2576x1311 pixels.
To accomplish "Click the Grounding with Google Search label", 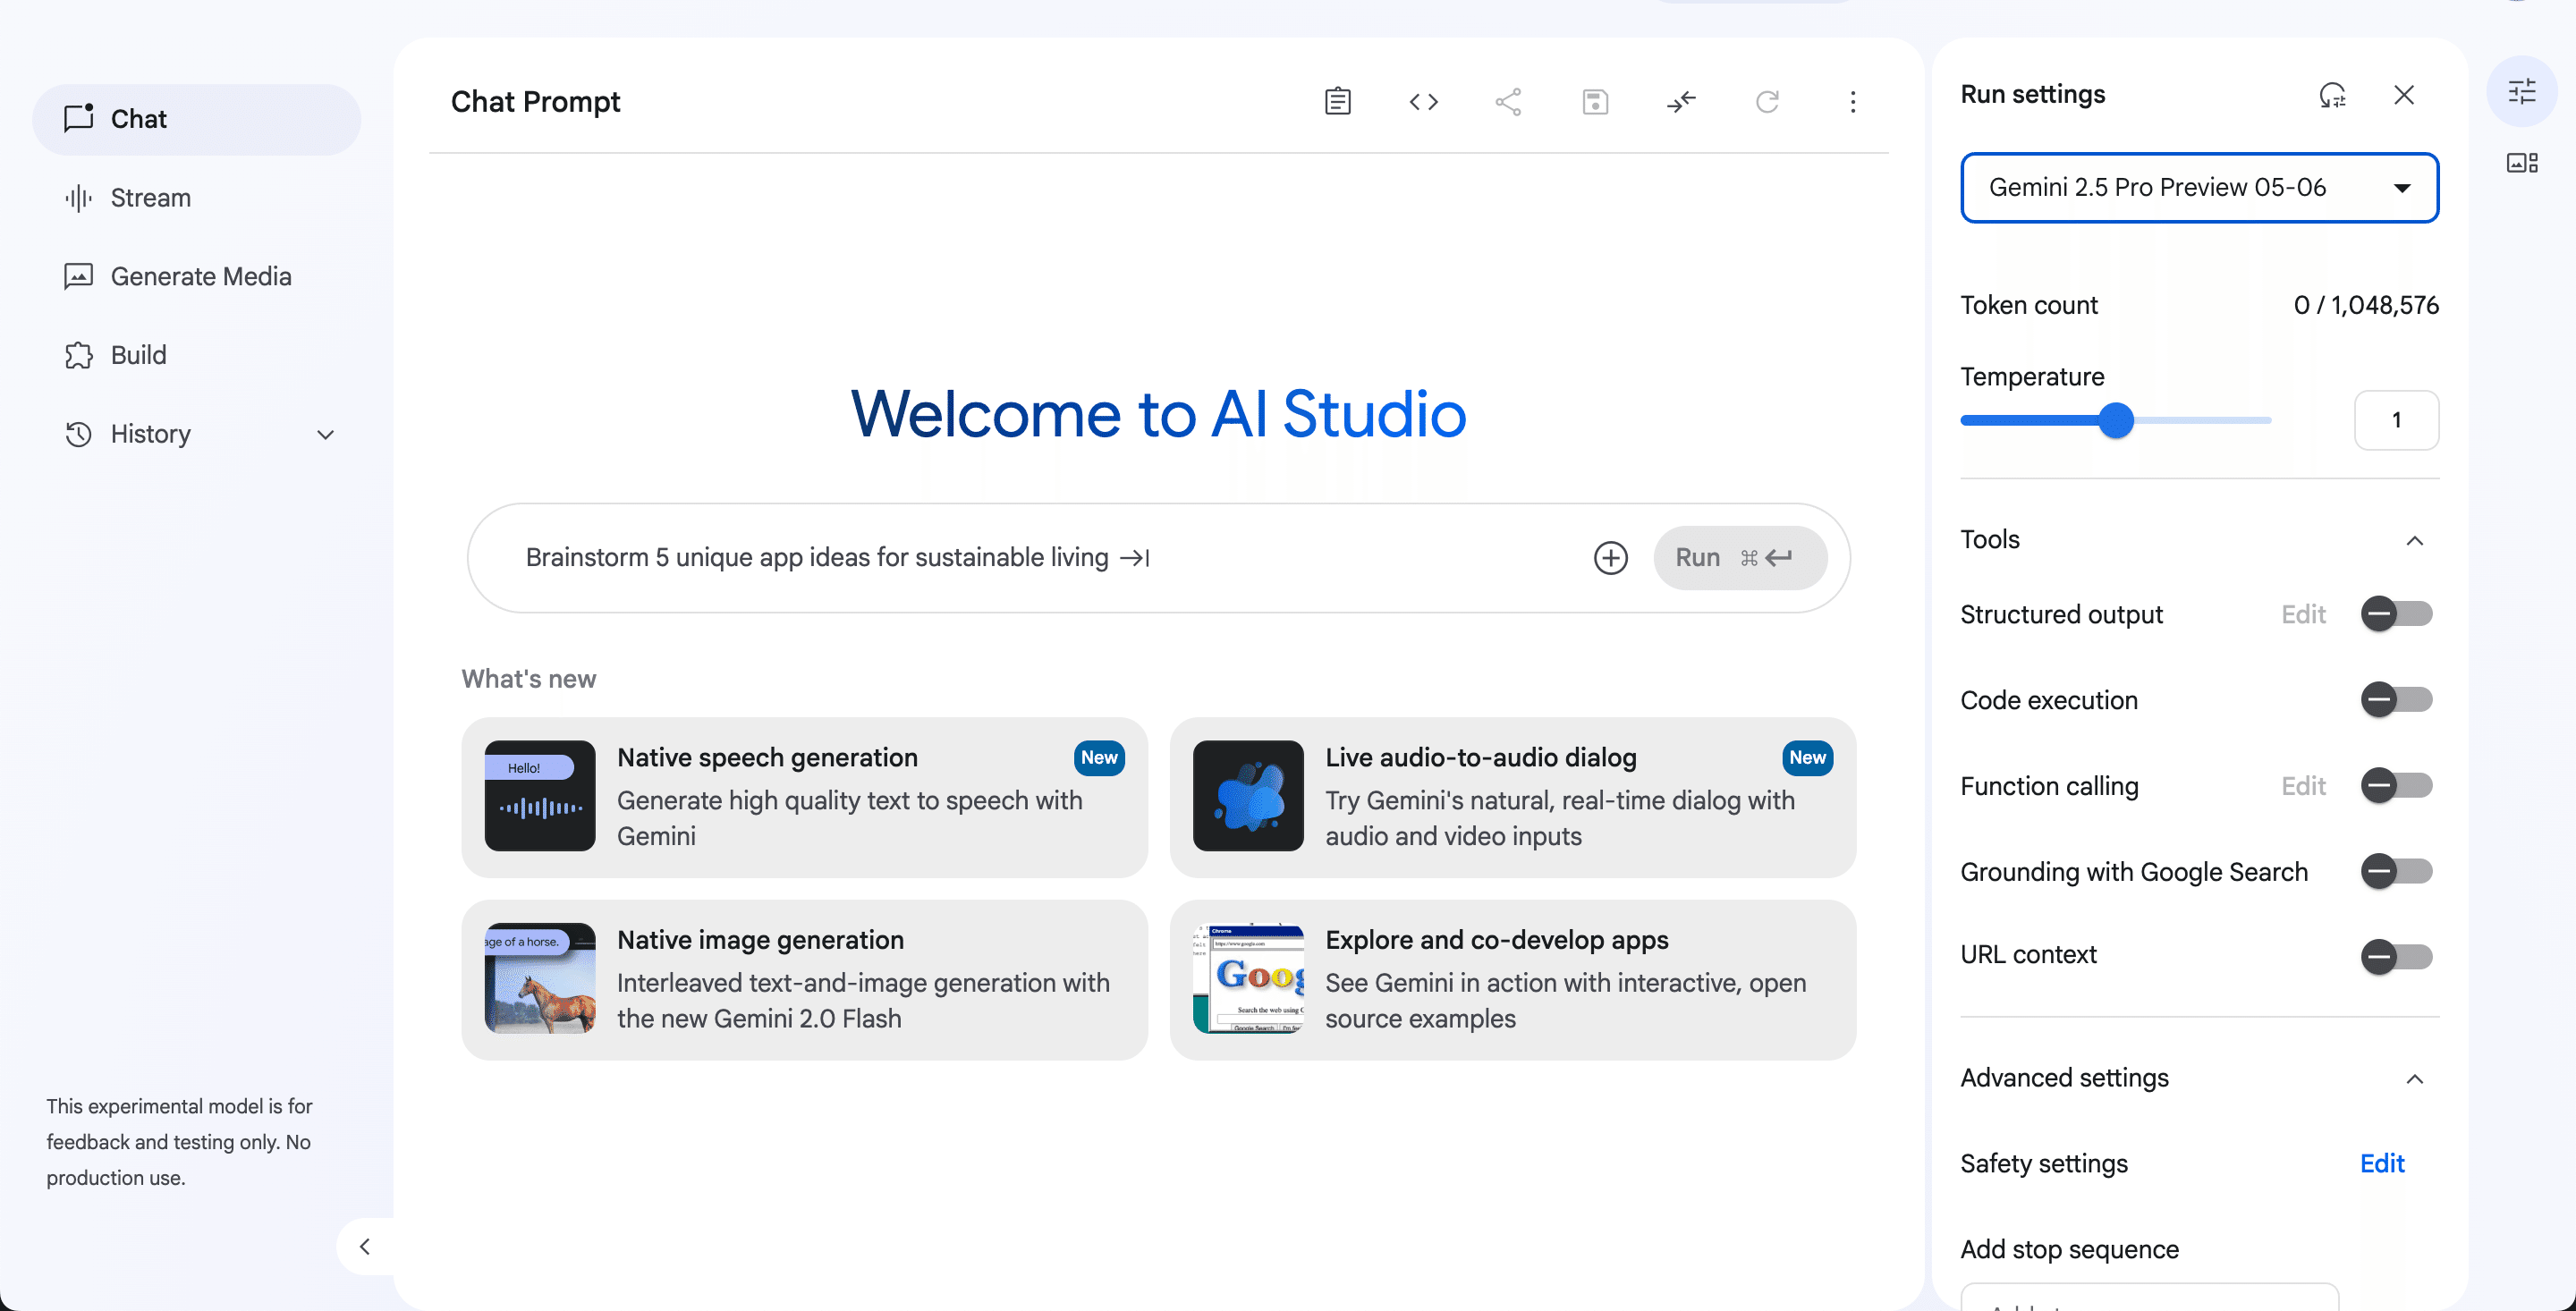I will point(2134,872).
